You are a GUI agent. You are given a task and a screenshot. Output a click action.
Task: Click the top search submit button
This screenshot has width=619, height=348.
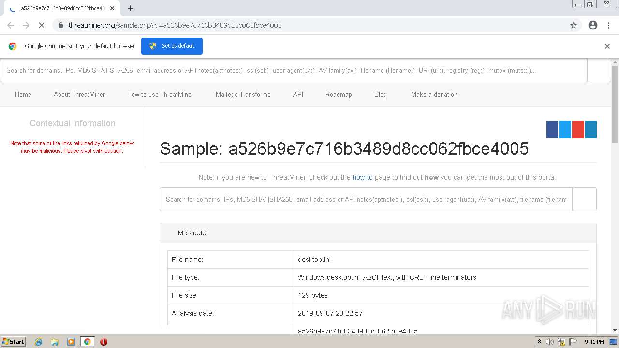coord(599,71)
